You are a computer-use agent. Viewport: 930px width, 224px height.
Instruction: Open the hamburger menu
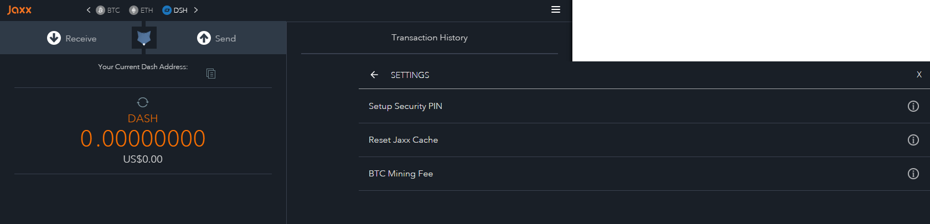(x=556, y=9)
